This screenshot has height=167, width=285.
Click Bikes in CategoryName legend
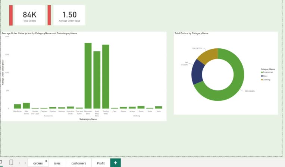264,76
